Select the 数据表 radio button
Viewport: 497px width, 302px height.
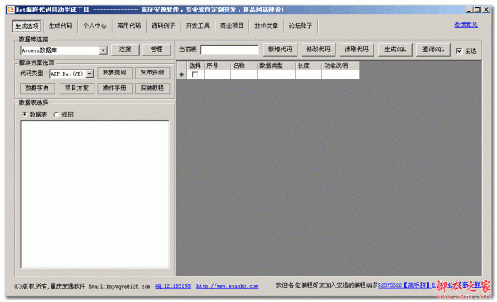click(x=24, y=115)
